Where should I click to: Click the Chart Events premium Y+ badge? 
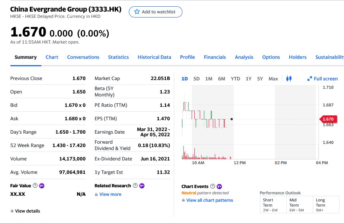coord(219,187)
